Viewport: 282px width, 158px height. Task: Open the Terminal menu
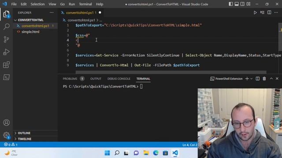(x=85, y=4)
